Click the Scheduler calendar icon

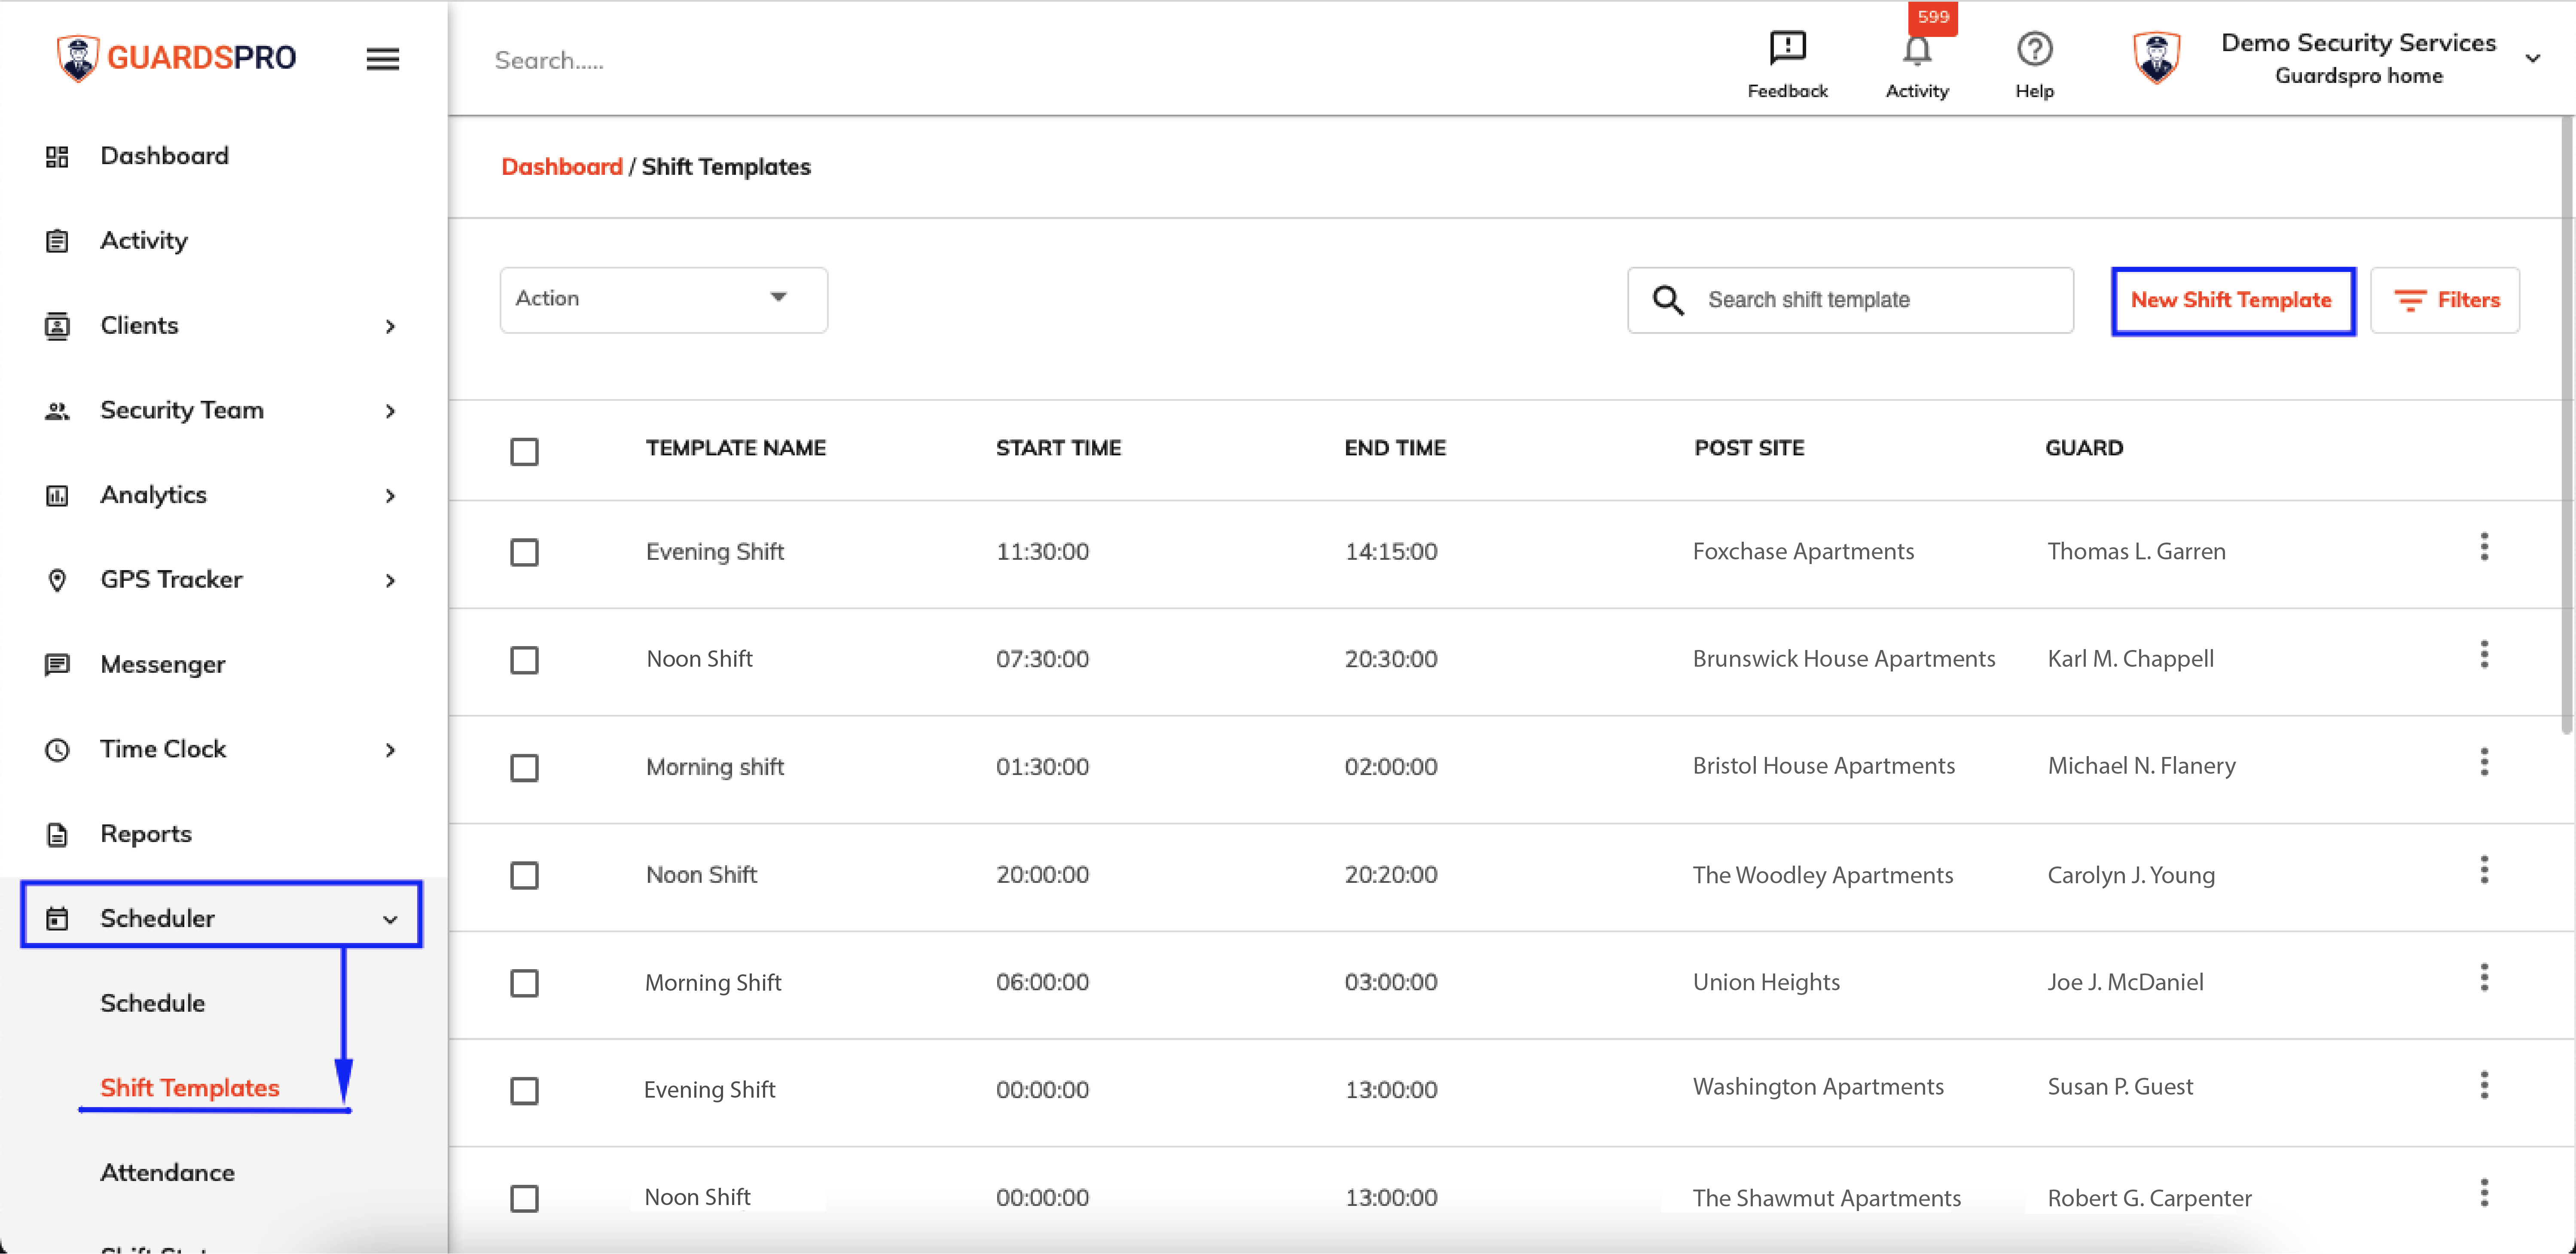point(57,919)
